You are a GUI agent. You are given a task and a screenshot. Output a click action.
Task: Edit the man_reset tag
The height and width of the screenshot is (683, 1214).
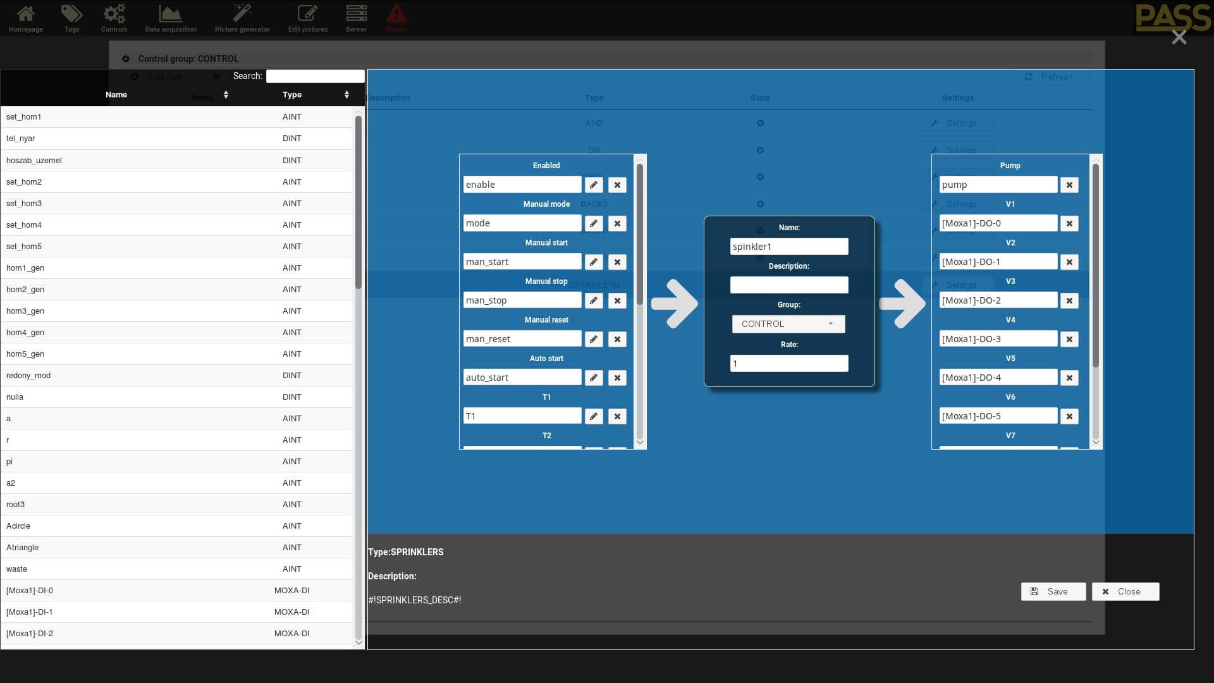coord(594,339)
